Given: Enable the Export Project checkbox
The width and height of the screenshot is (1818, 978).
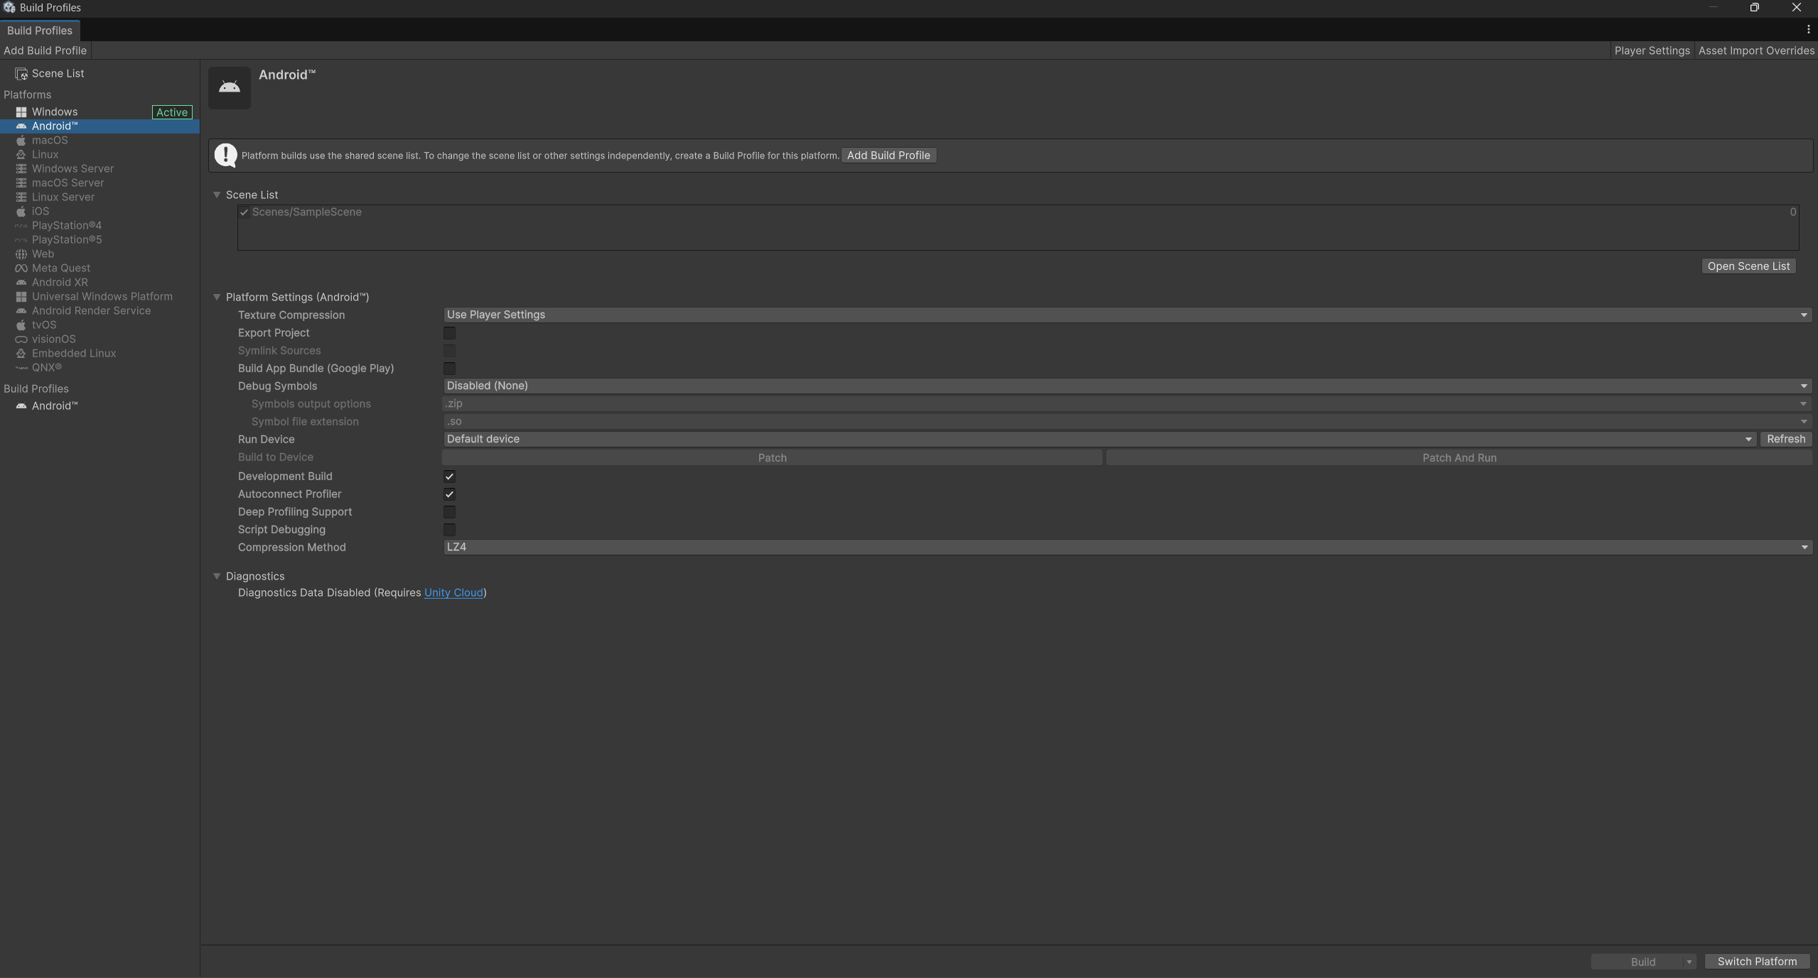Looking at the screenshot, I should (449, 332).
